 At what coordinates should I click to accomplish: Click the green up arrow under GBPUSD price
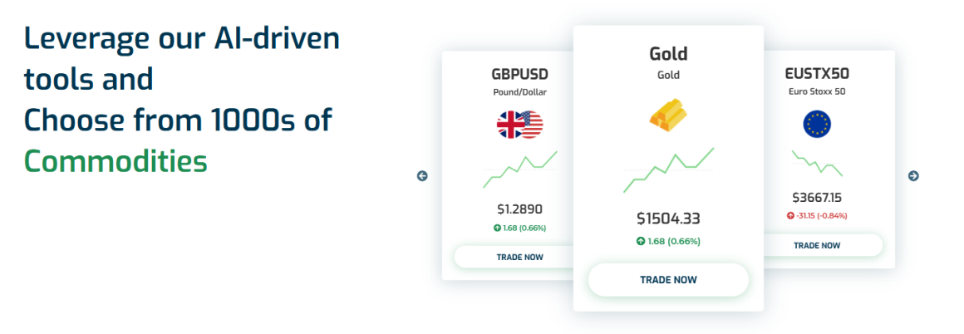[497, 228]
